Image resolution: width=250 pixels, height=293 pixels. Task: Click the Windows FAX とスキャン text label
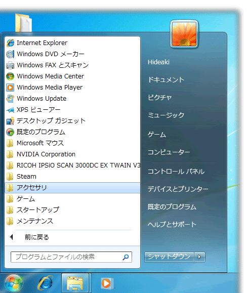(53, 65)
